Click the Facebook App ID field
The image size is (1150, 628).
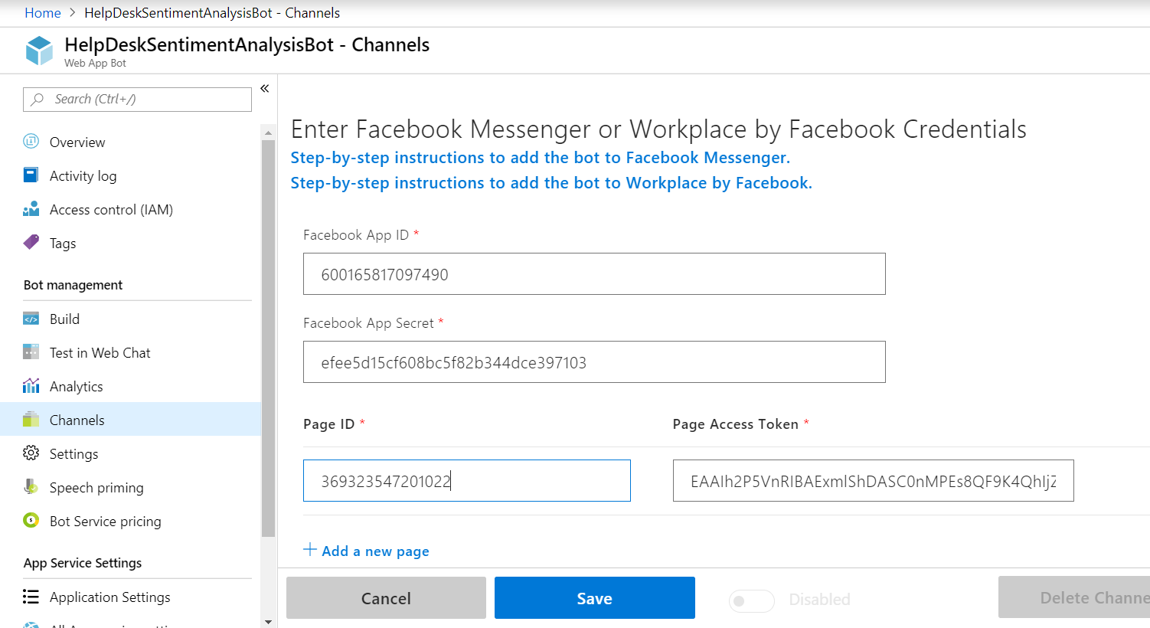594,274
